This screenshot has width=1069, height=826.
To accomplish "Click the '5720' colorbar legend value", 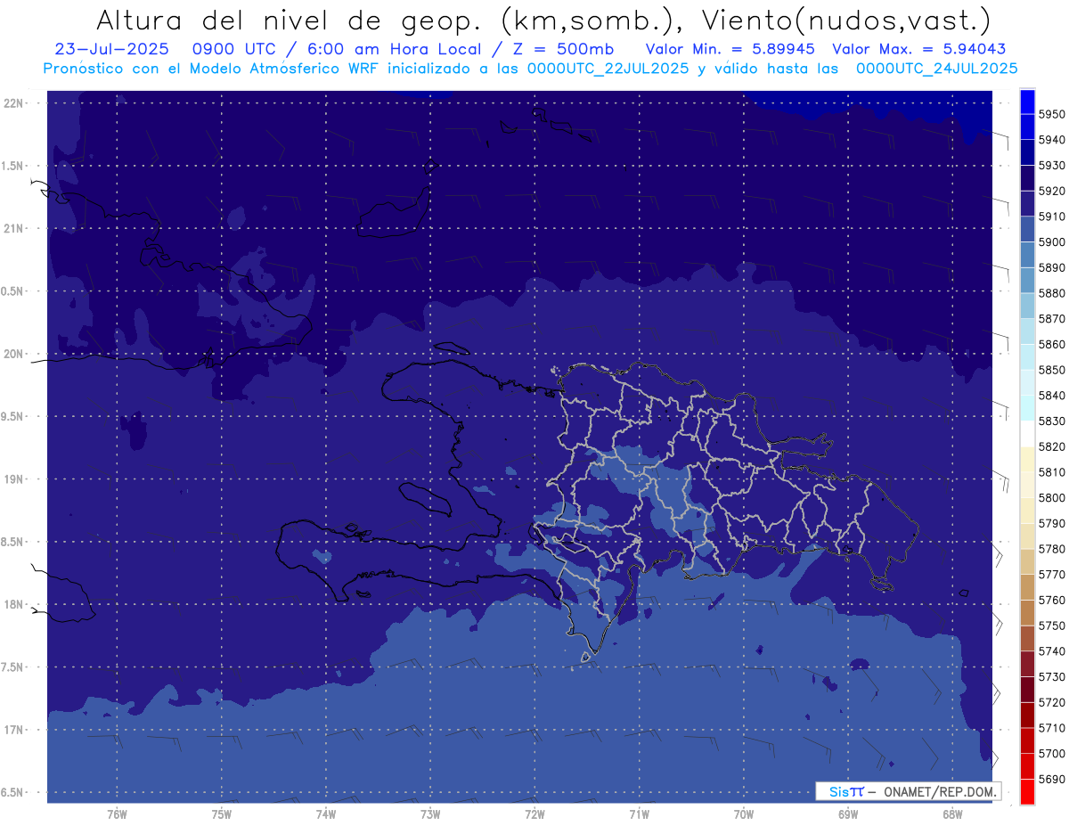I will pos(1051,702).
